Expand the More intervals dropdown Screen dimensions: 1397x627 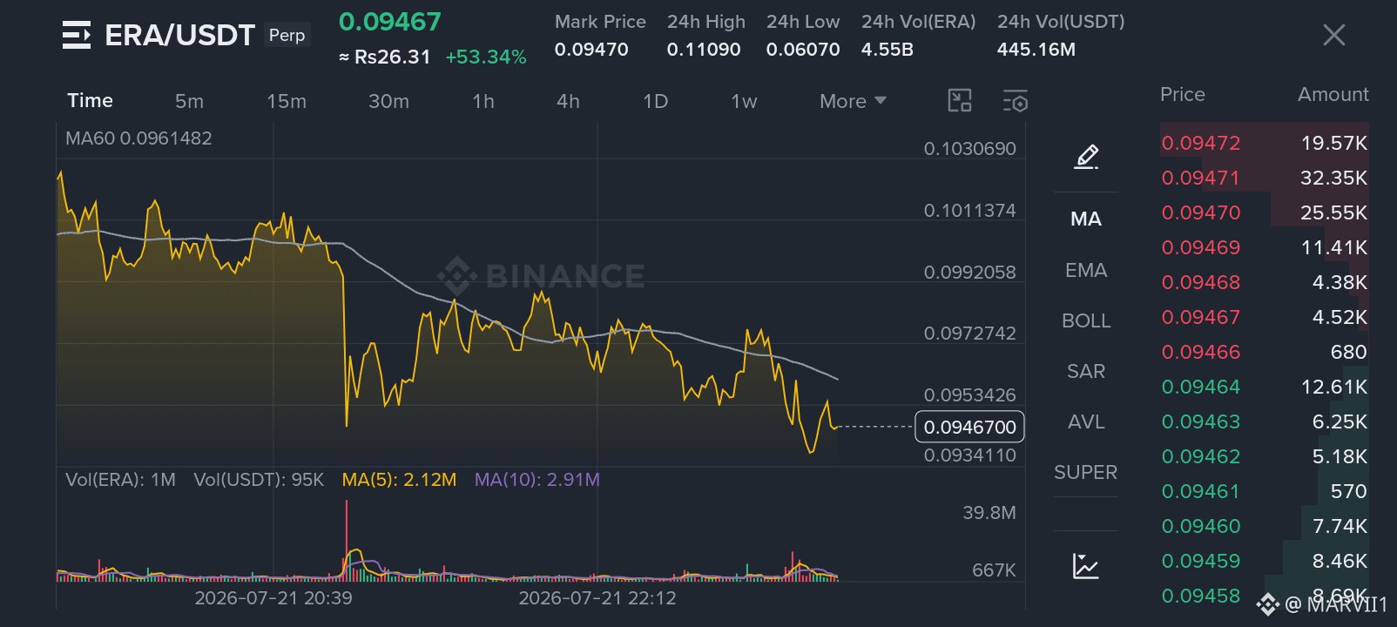tap(853, 102)
